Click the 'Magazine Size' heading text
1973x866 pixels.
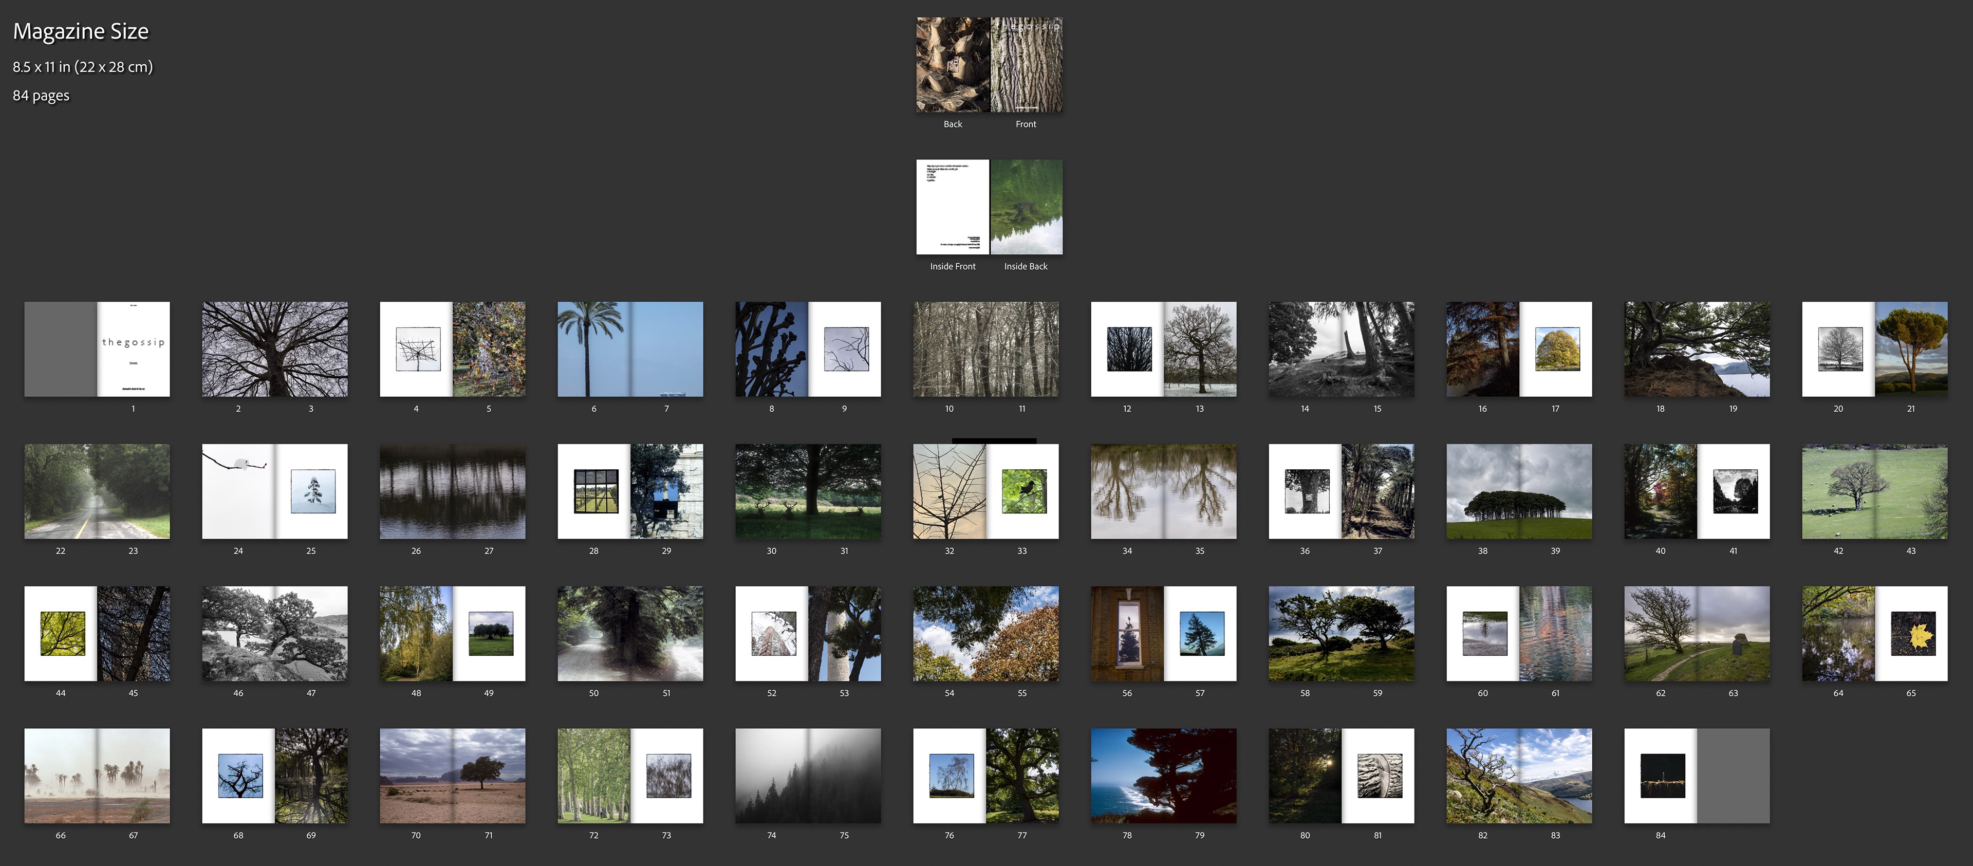click(81, 31)
